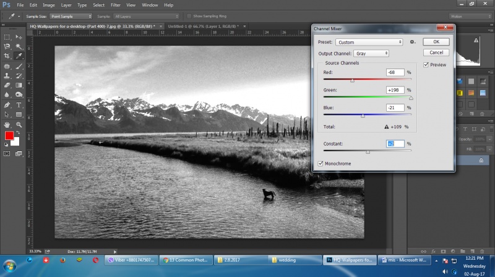The image size is (495, 277).
Task: Click OK in Channel Mixer
Action: pos(436,42)
